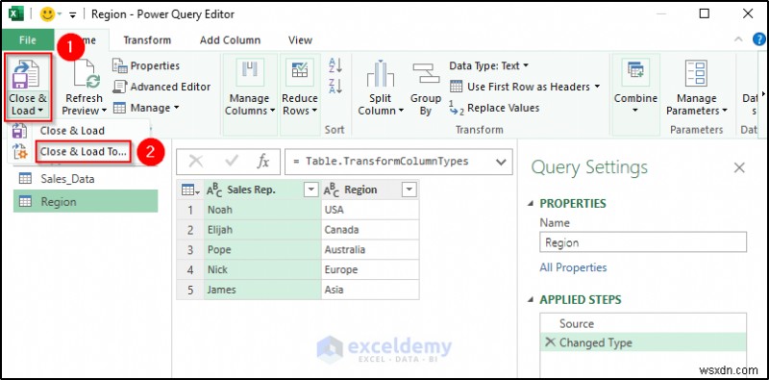Close the Query Settings pane
Image resolution: width=769 pixels, height=380 pixels.
[739, 168]
